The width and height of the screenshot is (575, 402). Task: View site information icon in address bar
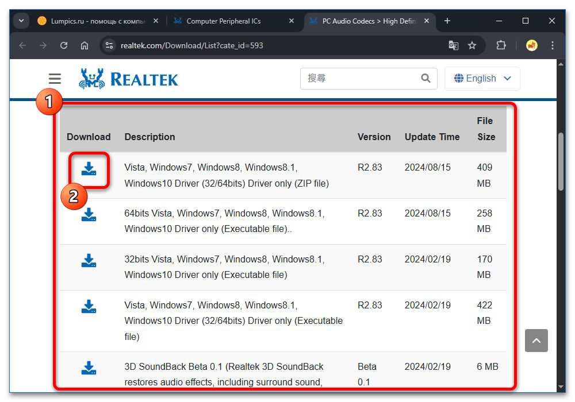(x=109, y=45)
